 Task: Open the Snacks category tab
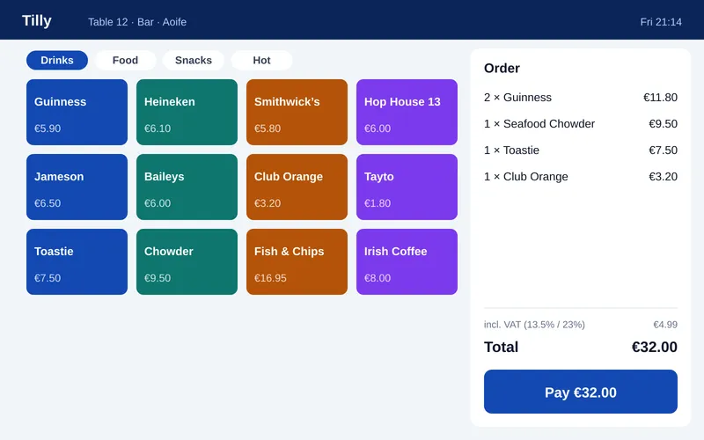pyautogui.click(x=194, y=60)
